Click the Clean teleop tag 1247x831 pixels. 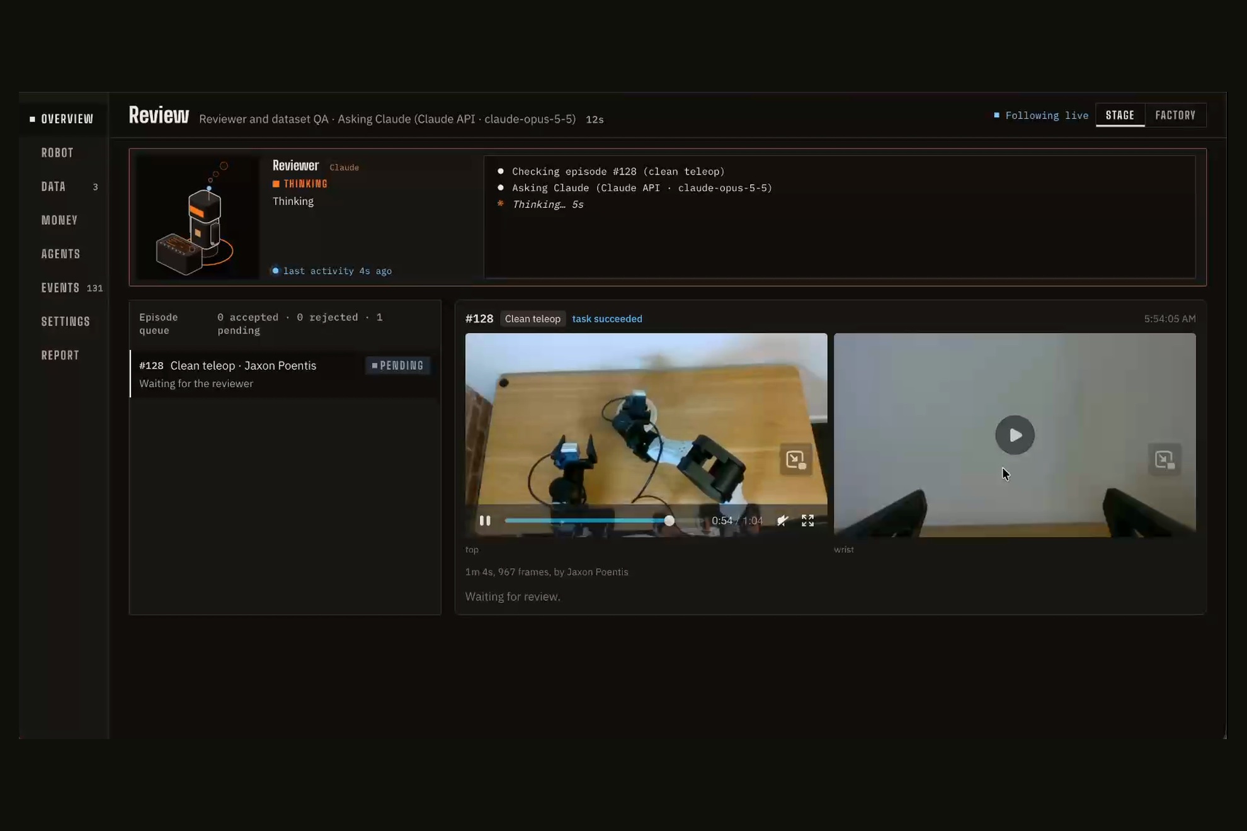coord(532,319)
